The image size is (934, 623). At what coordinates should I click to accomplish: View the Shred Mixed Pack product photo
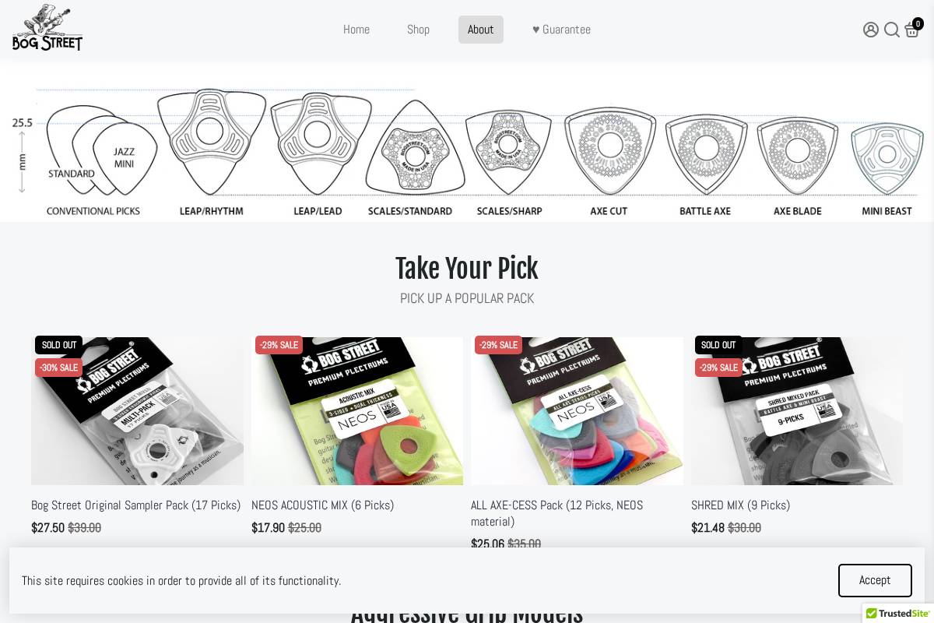[797, 411]
